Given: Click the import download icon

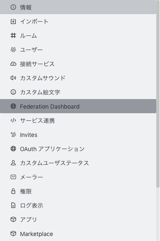Looking at the screenshot, I should pos(13,21).
